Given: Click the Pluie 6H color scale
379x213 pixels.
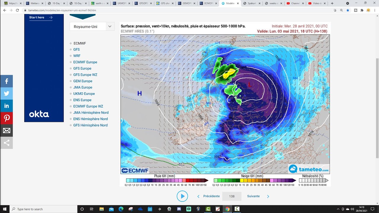Looking at the screenshot, I should click(167, 180).
